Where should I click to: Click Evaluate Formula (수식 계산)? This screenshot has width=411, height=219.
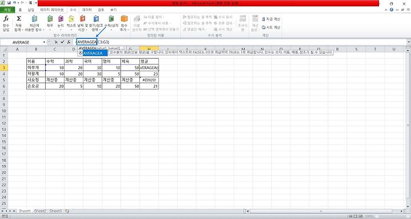point(223,29)
